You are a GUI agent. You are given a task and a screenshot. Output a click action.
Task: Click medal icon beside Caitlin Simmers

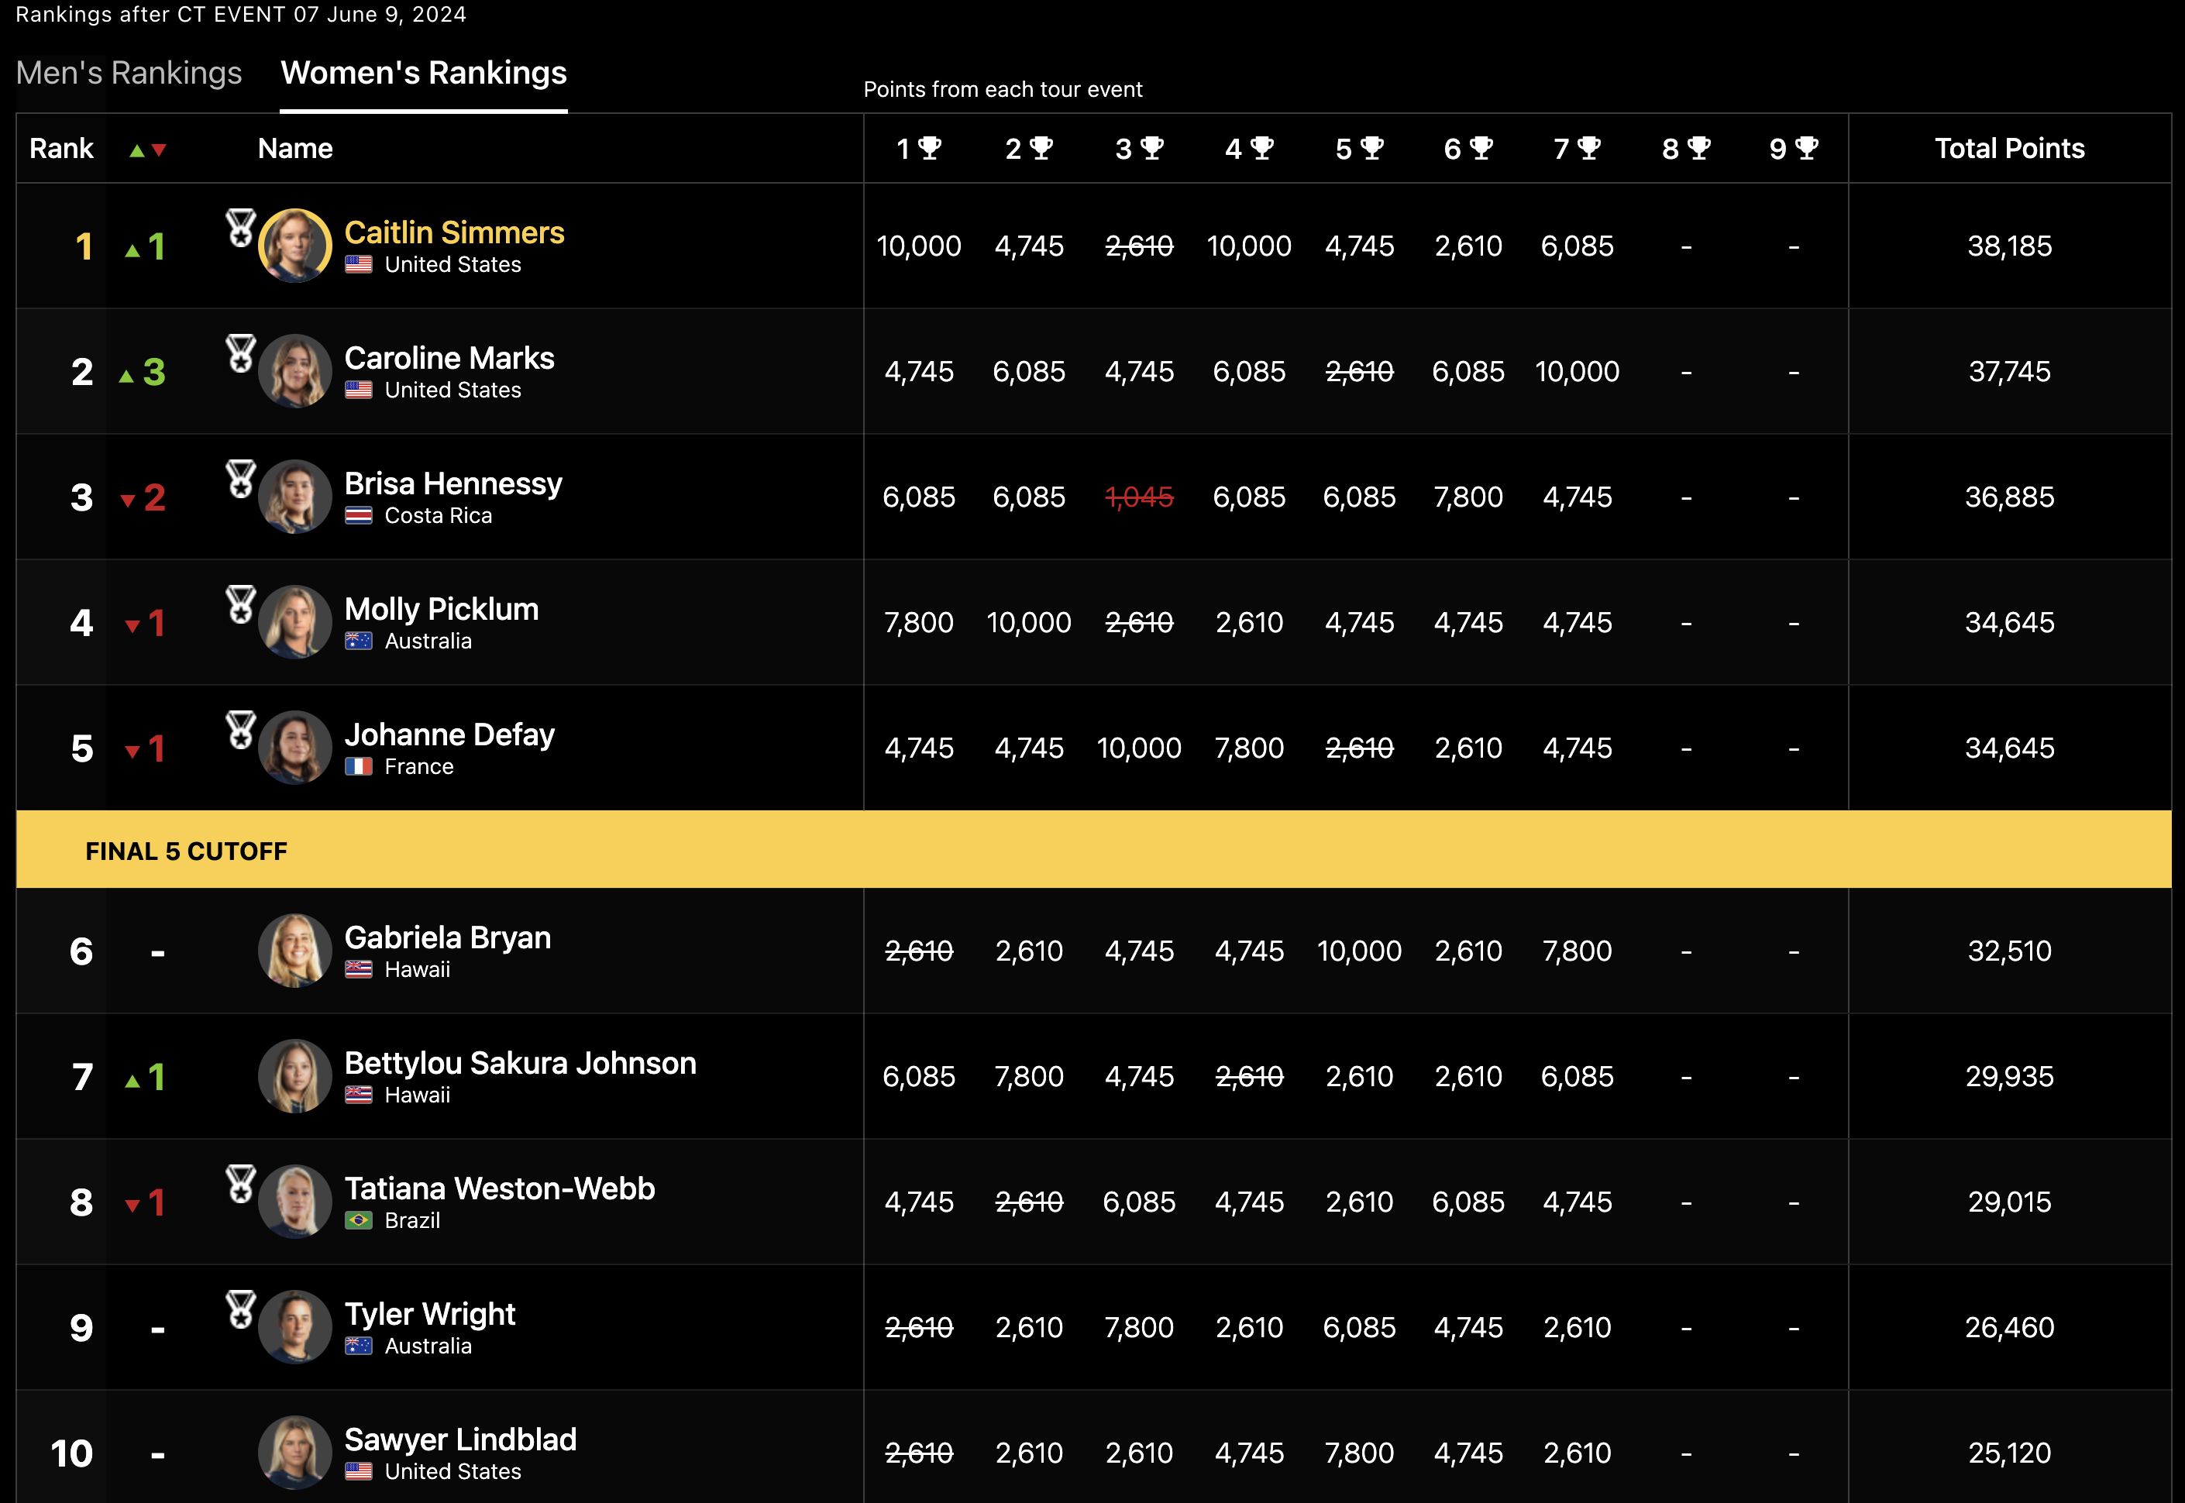point(241,228)
